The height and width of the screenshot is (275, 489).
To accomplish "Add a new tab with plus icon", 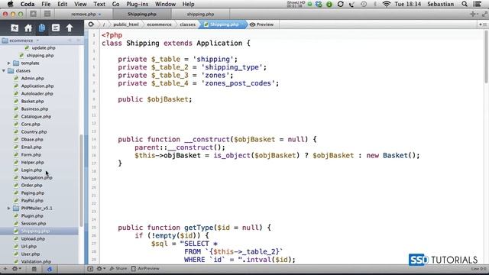I will (x=473, y=14).
